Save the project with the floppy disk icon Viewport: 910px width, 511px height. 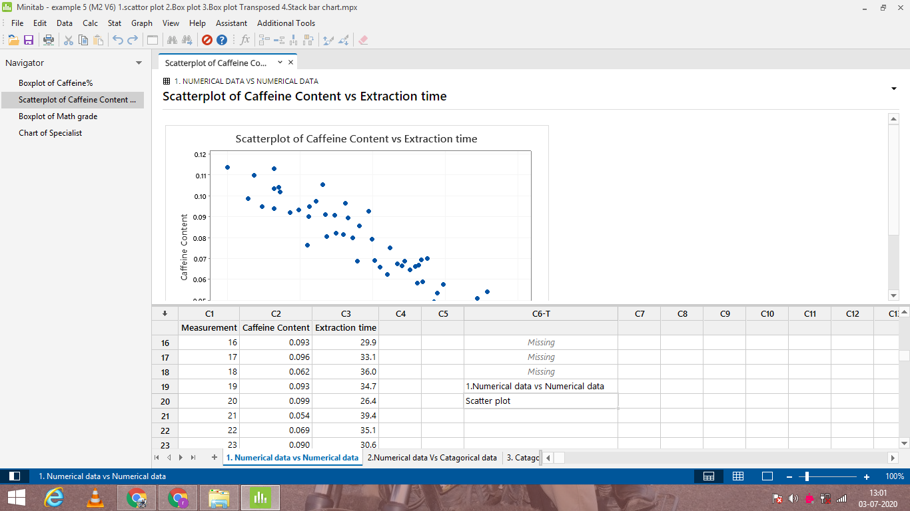(29, 40)
